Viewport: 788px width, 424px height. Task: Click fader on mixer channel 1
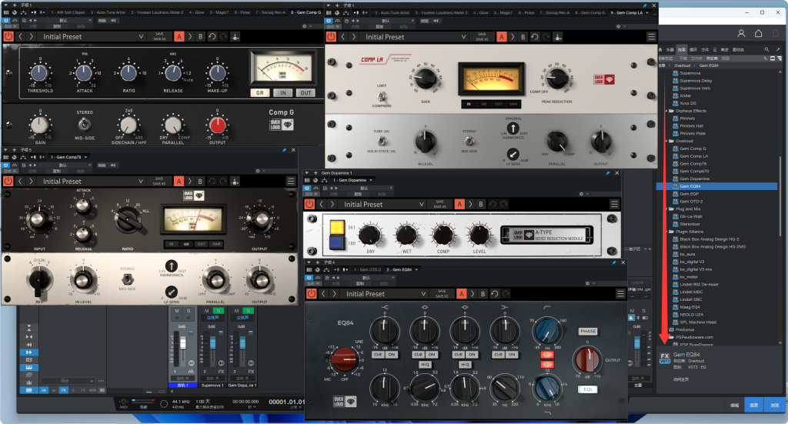click(x=183, y=343)
